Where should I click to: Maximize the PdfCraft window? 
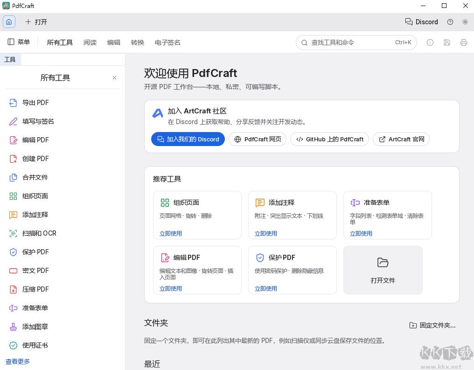(444, 6)
